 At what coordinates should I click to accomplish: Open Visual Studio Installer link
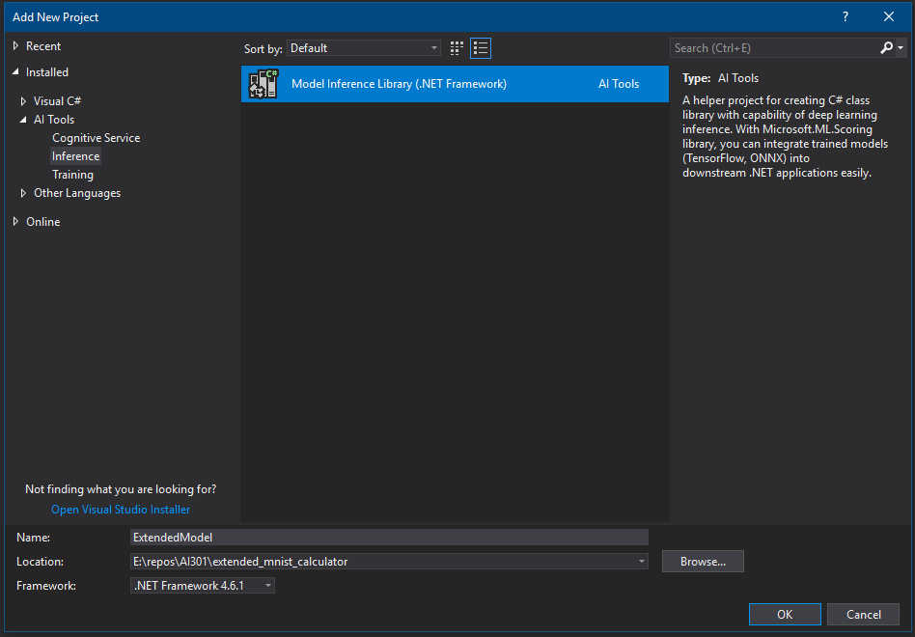[121, 510]
